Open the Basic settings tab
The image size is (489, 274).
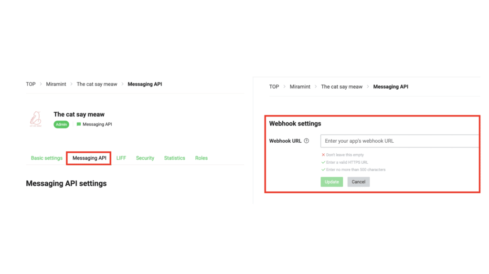click(46, 158)
